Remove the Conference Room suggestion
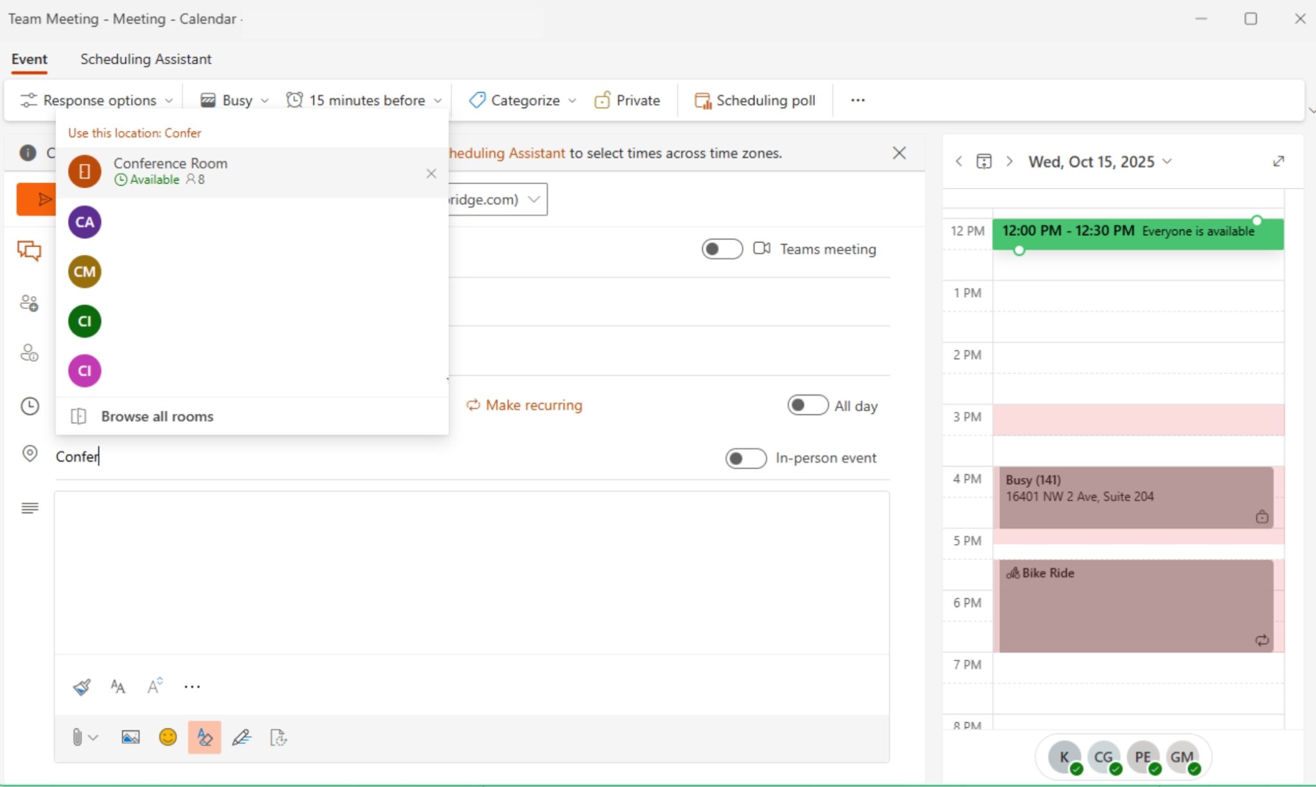 (431, 173)
